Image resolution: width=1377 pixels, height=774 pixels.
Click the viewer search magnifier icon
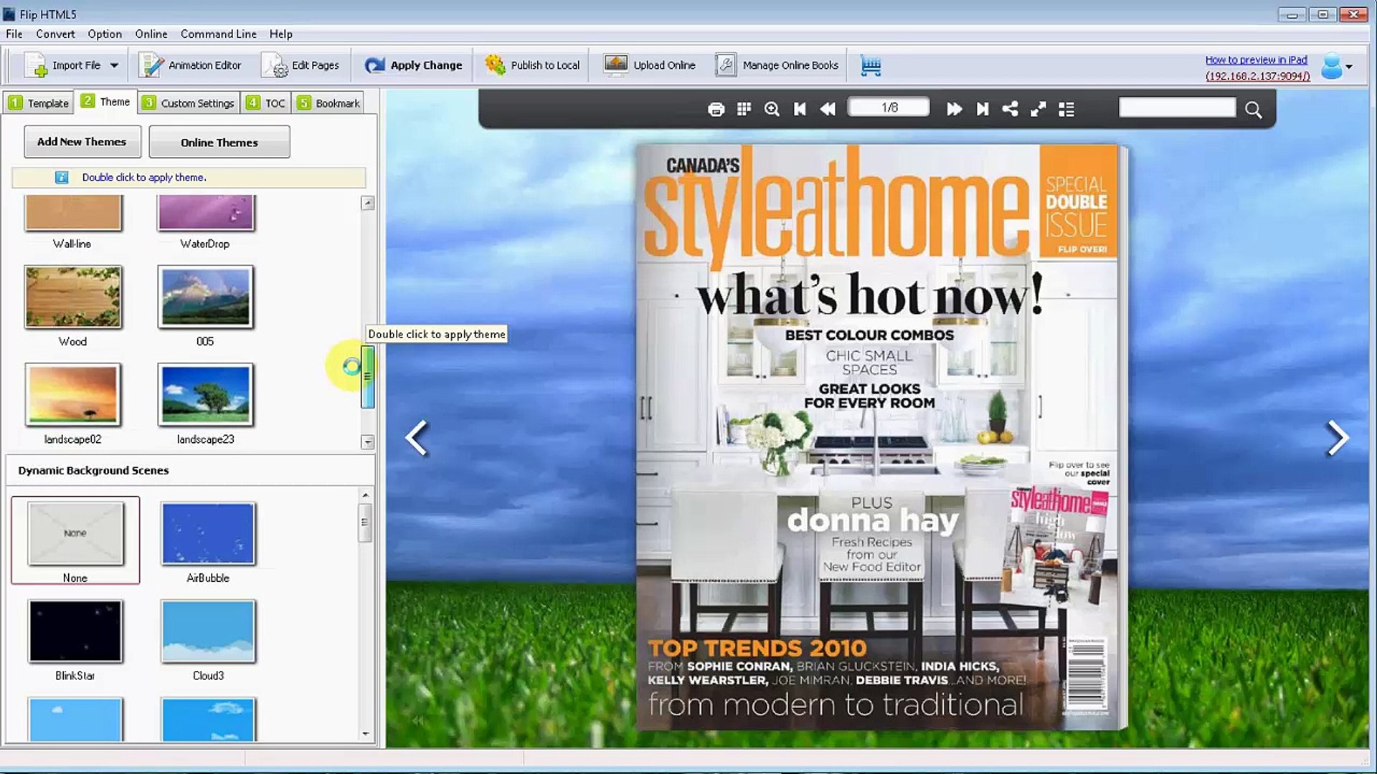[x=1253, y=110]
